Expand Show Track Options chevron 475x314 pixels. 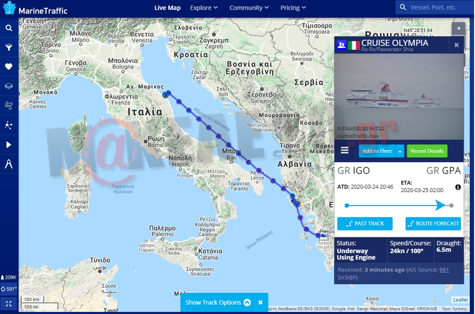(247, 303)
